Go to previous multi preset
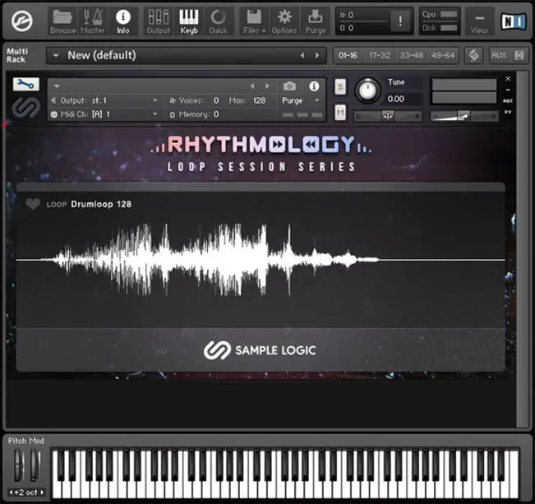This screenshot has height=504, width=535. (x=302, y=55)
